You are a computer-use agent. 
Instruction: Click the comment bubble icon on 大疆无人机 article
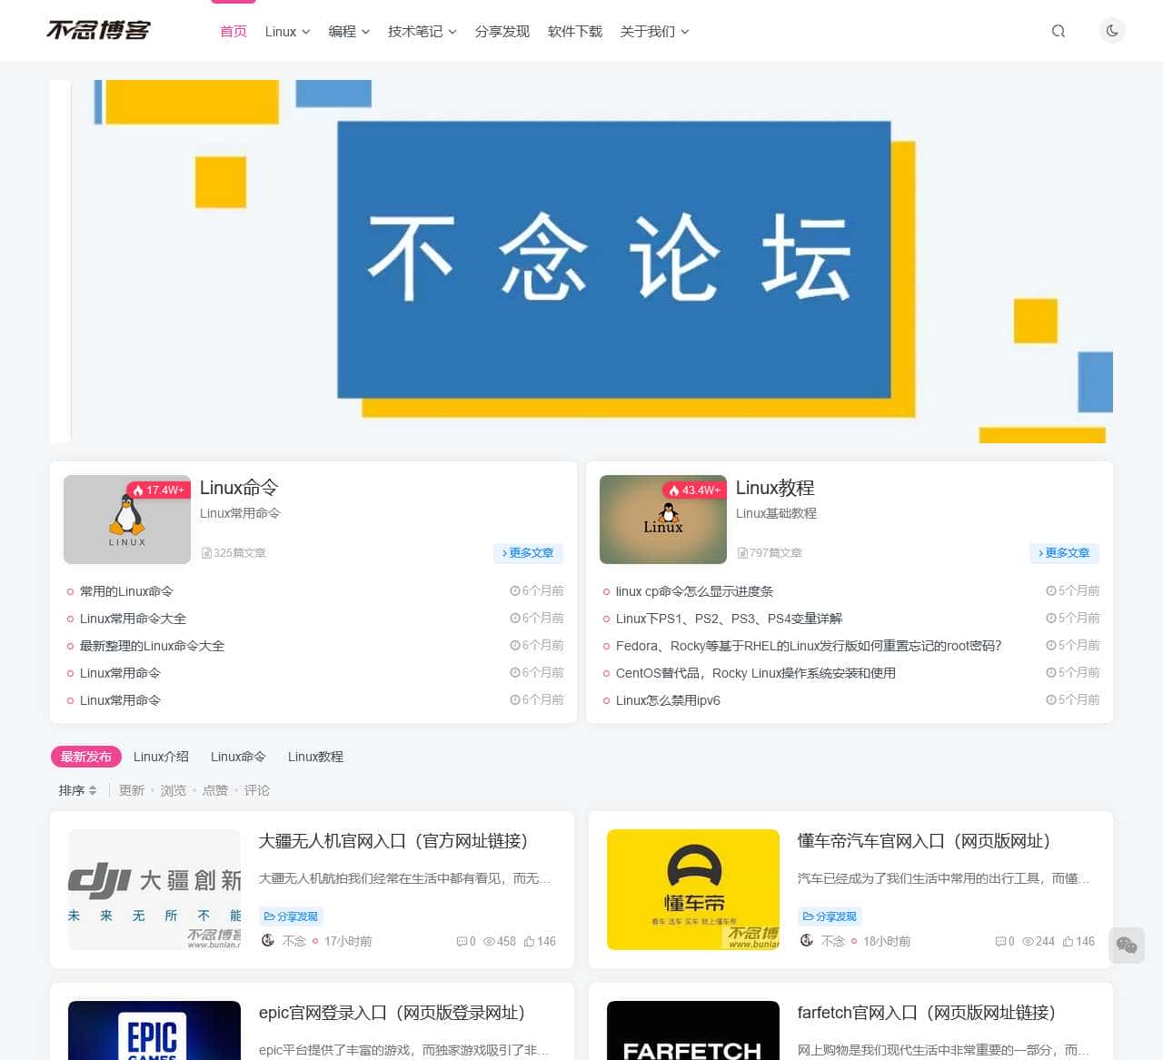point(463,942)
